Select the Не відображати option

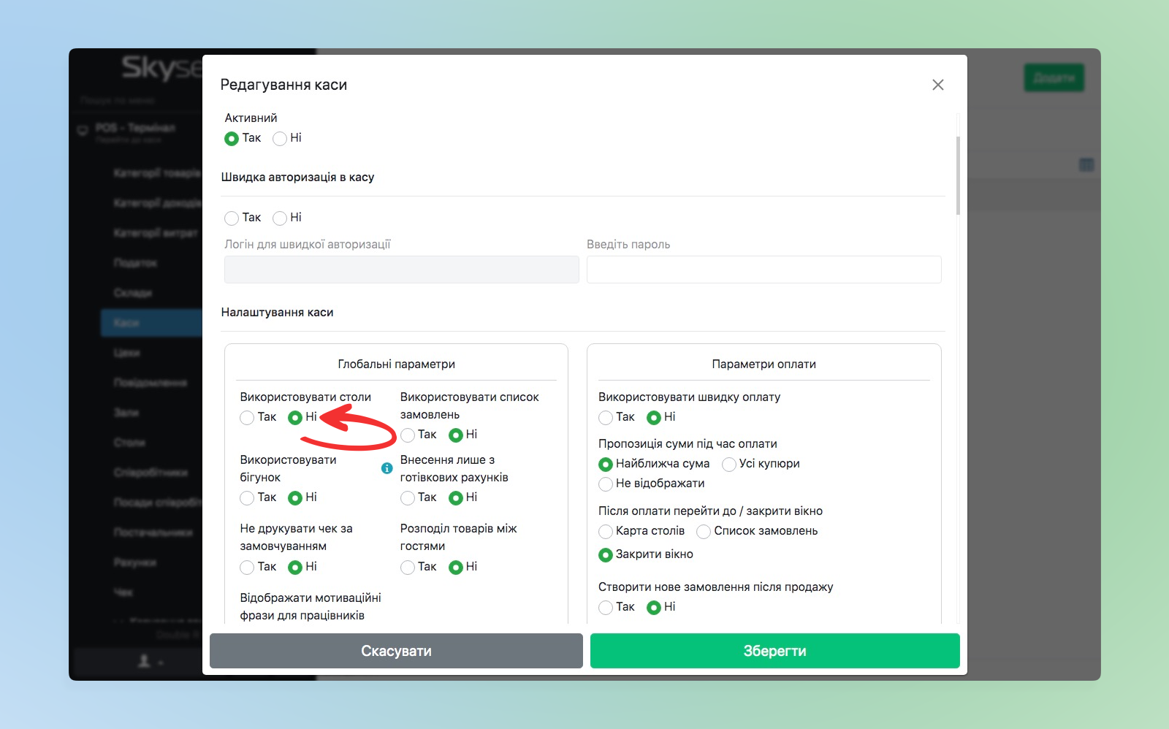point(606,484)
